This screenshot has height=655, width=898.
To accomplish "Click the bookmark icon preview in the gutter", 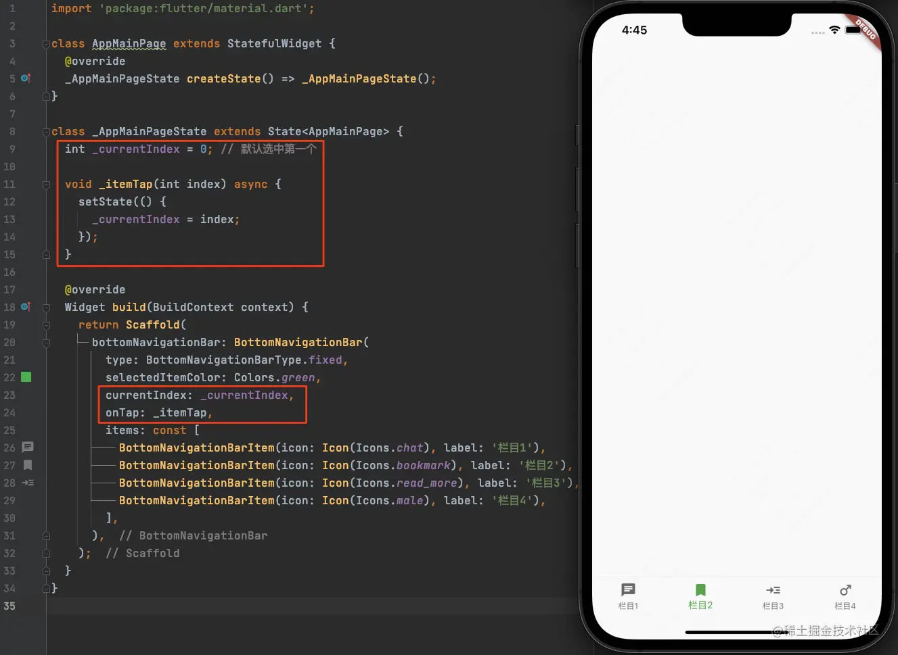I will tap(28, 465).
